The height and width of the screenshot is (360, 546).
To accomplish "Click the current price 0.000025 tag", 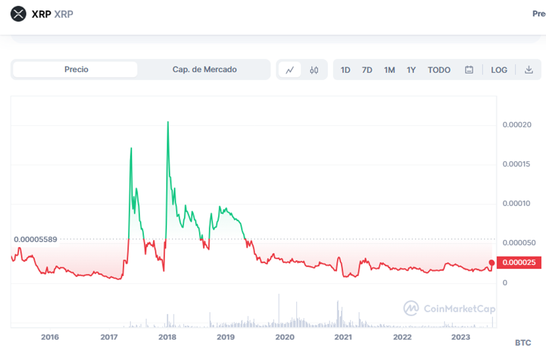I will [x=519, y=263].
